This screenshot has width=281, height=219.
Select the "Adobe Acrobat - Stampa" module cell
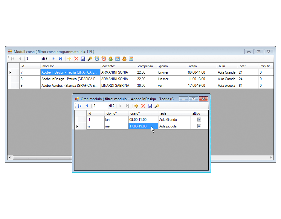pyautogui.click(x=70, y=86)
